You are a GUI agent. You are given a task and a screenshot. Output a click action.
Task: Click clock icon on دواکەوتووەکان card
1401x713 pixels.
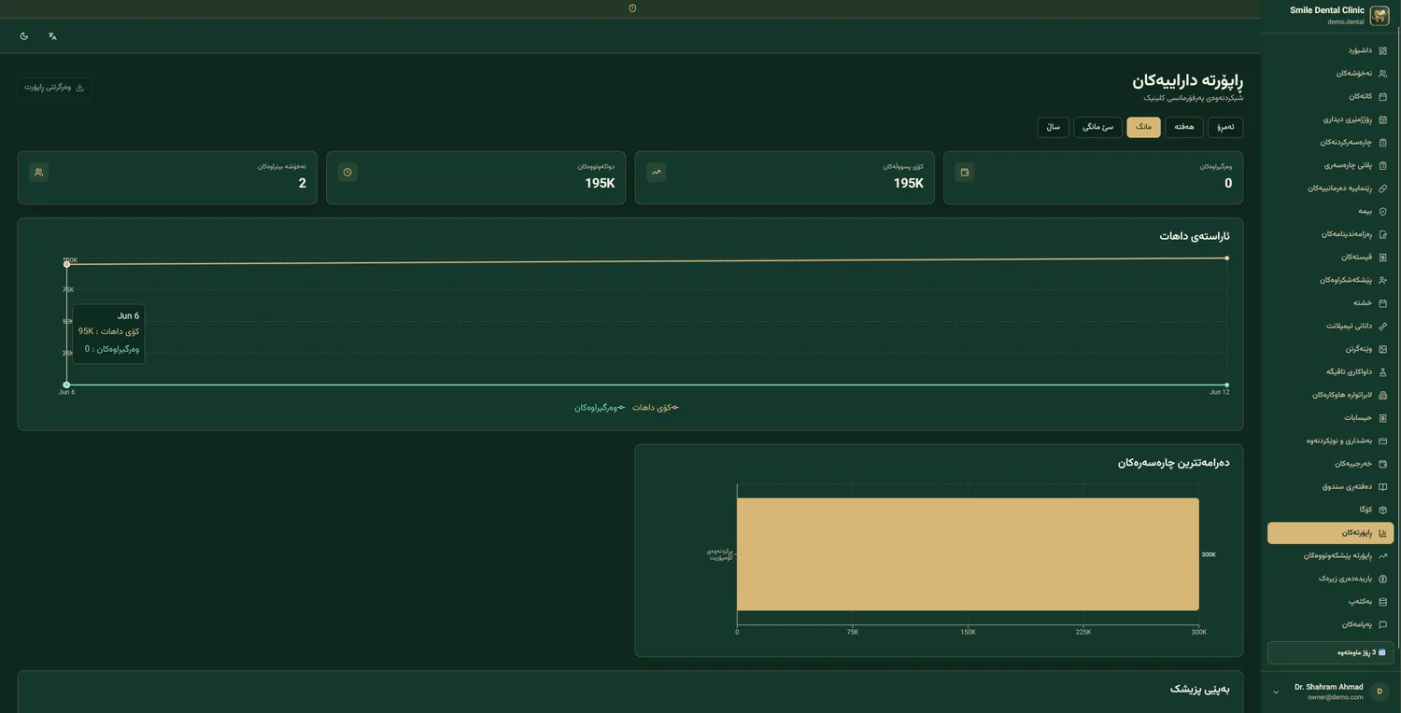pos(347,172)
